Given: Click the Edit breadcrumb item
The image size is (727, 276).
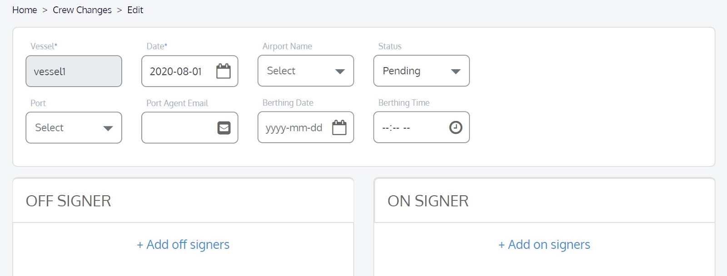Looking at the screenshot, I should [135, 10].
